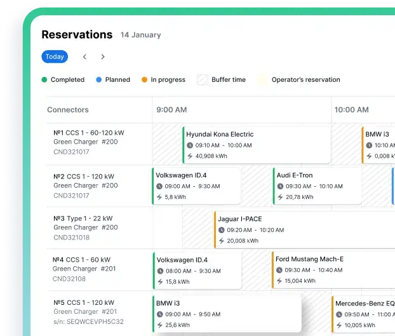
Task: Click the 14 January date label
Action: tap(140, 35)
